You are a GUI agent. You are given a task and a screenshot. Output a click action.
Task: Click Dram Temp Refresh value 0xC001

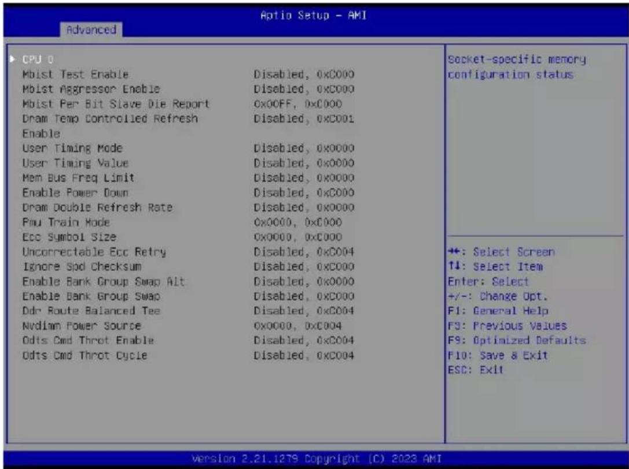(336, 119)
